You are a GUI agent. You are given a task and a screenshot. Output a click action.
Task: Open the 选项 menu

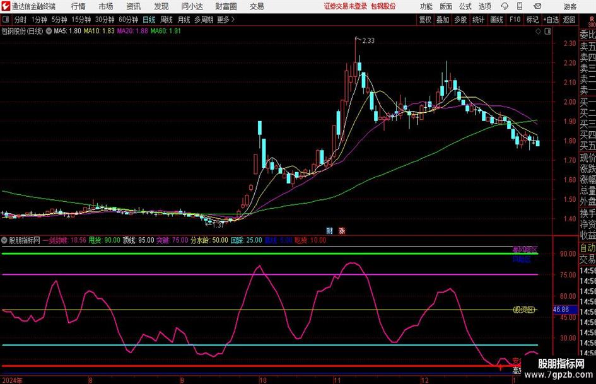pos(485,6)
